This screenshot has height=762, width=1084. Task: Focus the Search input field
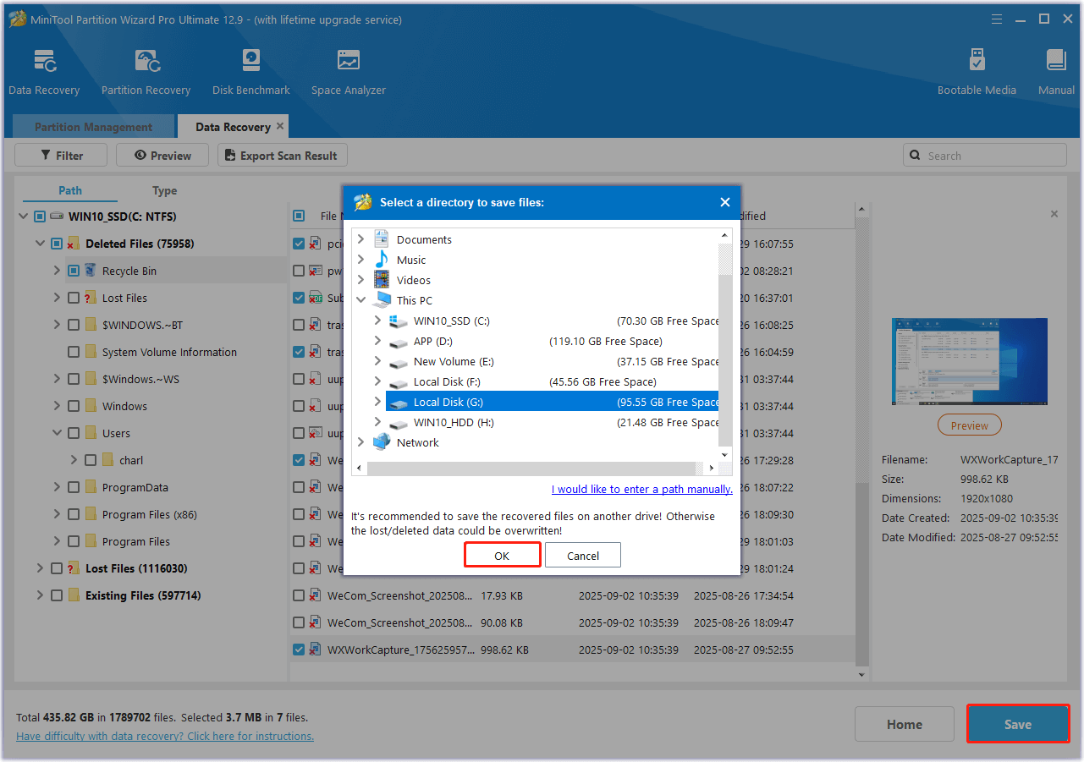tap(985, 156)
